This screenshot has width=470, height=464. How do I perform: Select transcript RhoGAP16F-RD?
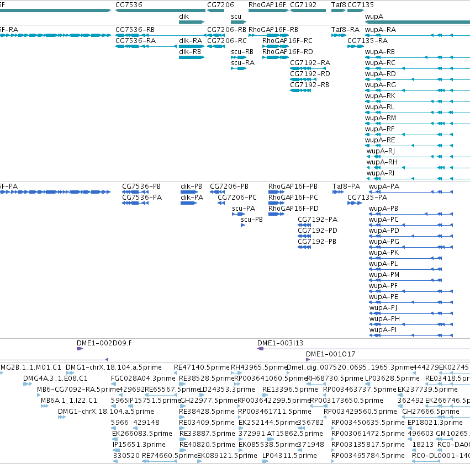(276, 57)
